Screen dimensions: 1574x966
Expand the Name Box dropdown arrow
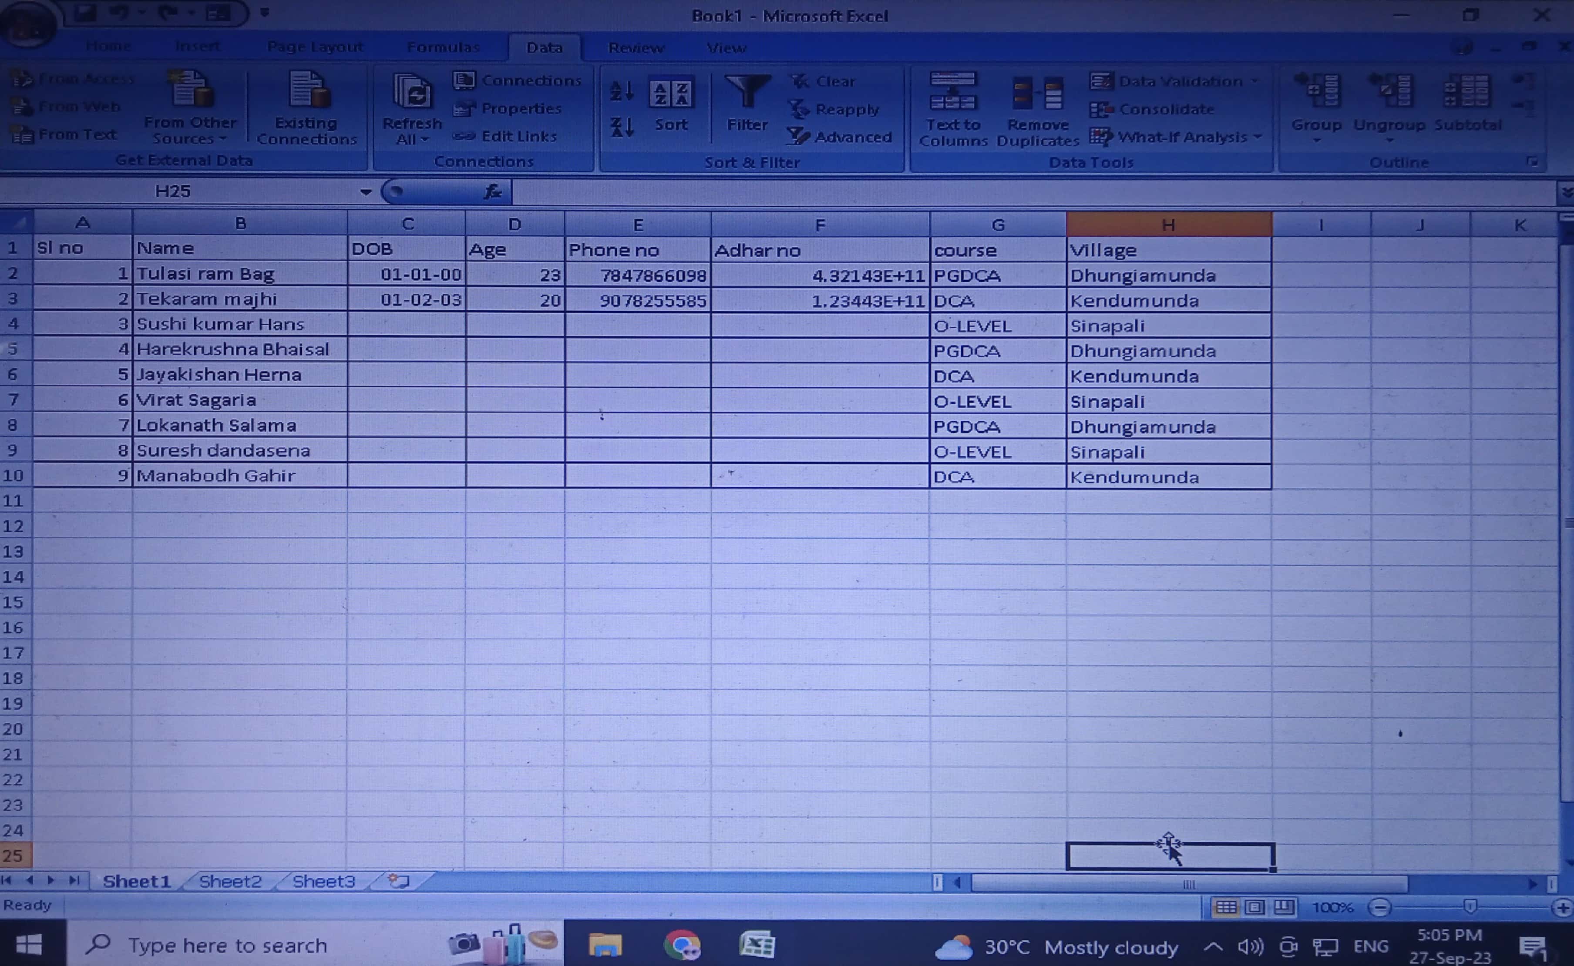(366, 191)
